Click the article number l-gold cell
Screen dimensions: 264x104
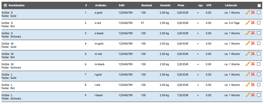98,75
